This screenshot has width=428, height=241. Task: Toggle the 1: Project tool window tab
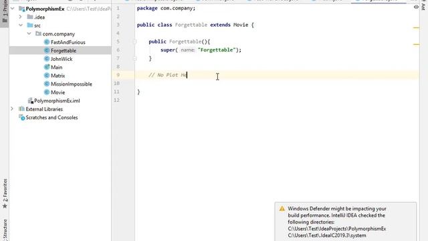(5, 11)
